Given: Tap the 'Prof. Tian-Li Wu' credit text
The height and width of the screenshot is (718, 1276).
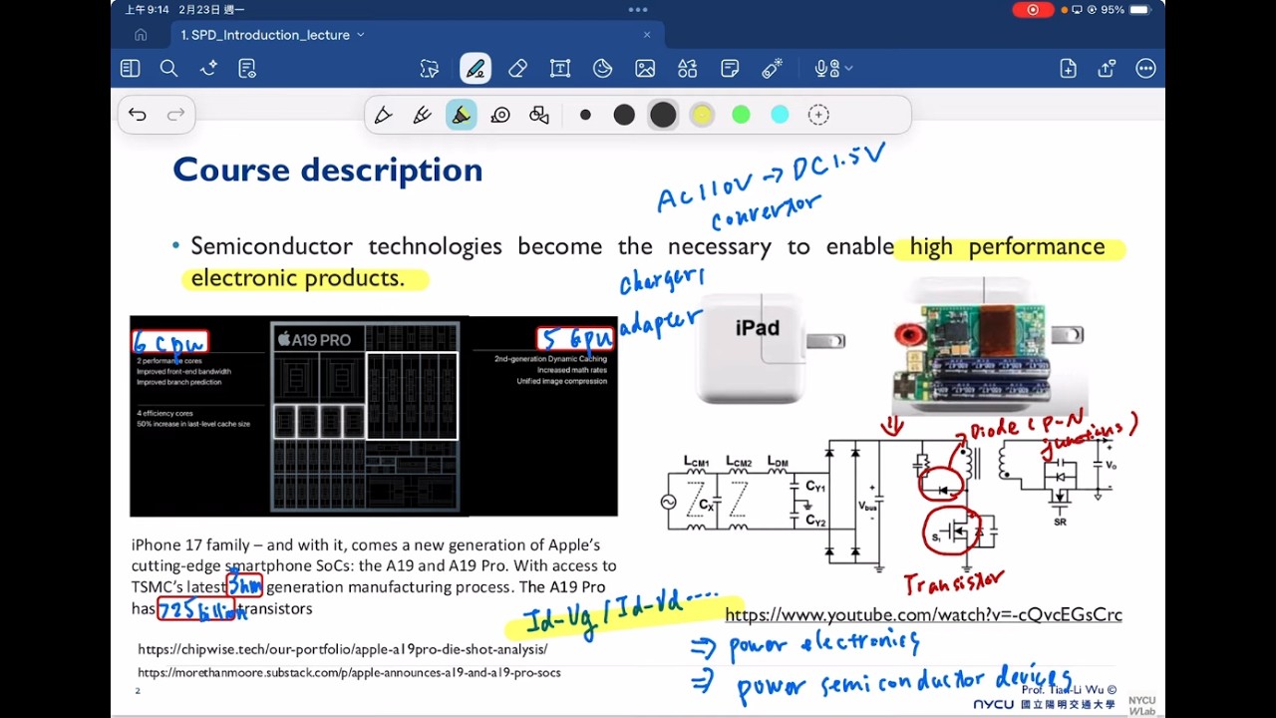Looking at the screenshot, I should pos(1069,689).
